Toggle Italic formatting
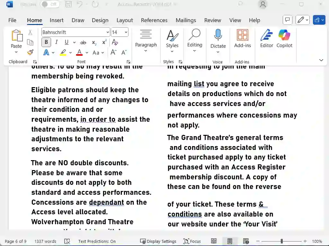 [57, 42]
